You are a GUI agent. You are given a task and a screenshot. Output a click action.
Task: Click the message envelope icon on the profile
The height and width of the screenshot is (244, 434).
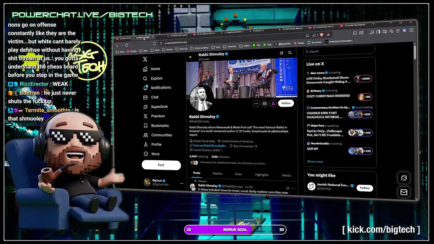point(265,104)
